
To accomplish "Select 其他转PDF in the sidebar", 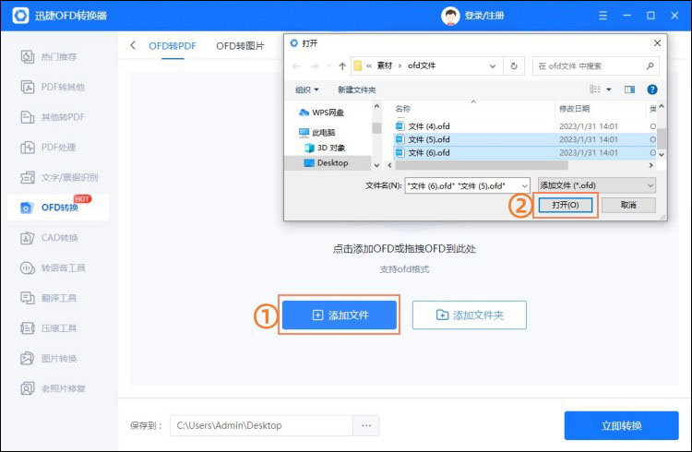I will [x=53, y=117].
